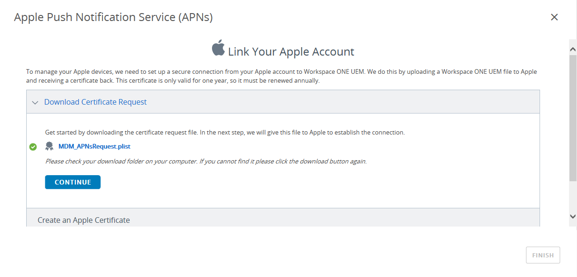Viewport: 577px width, 277px height.
Task: Click the 'Get started by downloading' instruction text
Action: (225, 132)
